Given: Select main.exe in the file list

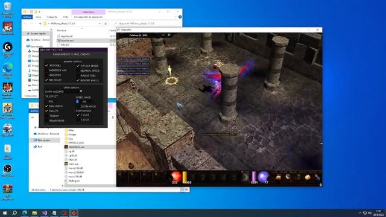Looking at the screenshot, I should click(71, 164).
